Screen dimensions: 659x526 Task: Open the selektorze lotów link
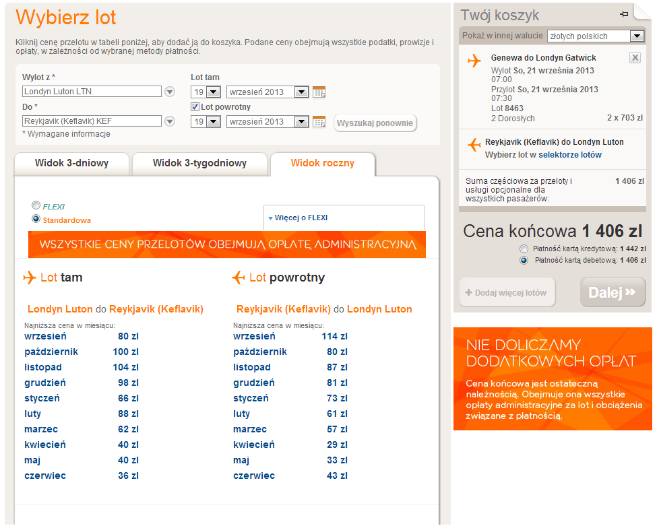pos(570,155)
